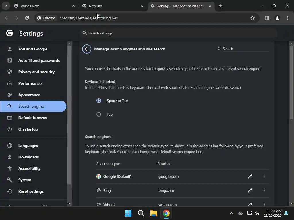Click the Search settings field
Screen dimensions: 294x220
[178, 33]
